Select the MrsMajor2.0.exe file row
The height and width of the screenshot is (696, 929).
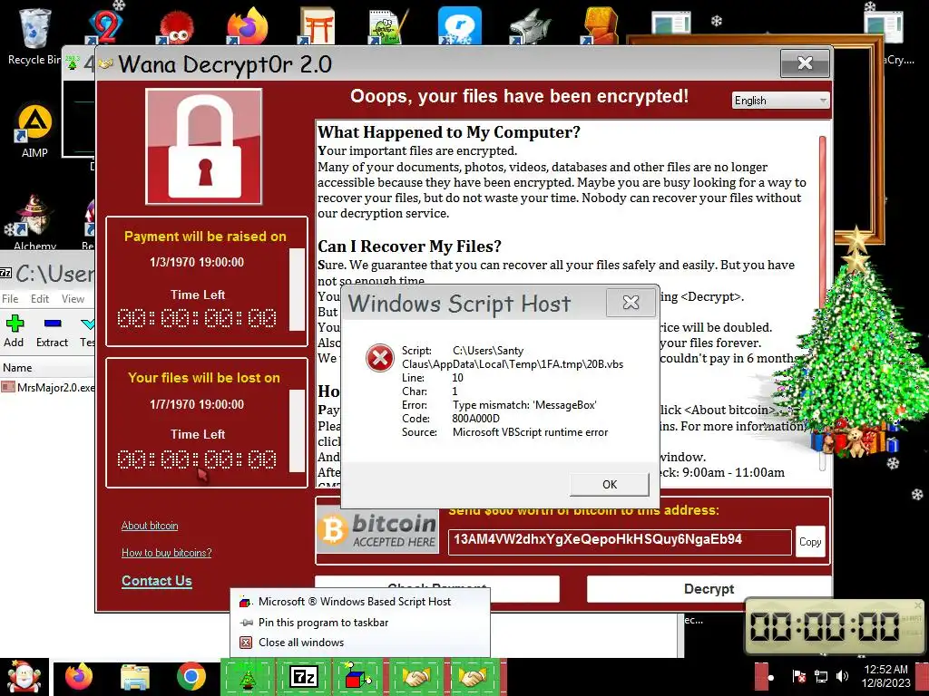47,388
